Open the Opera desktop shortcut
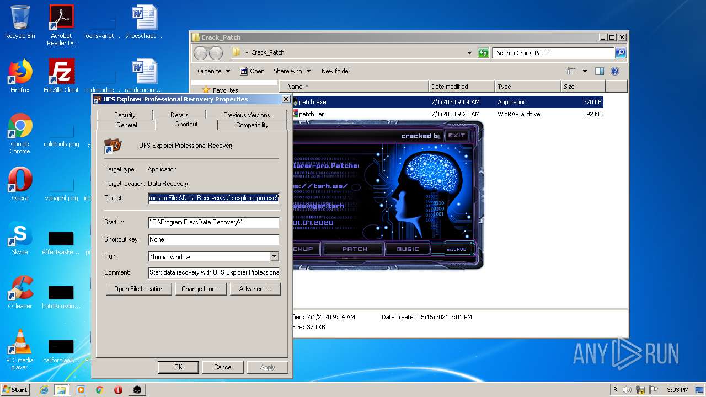The height and width of the screenshot is (397, 706). (x=20, y=184)
